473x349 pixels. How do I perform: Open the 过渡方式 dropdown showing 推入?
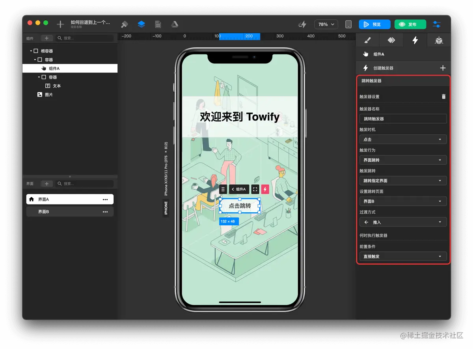pos(403,222)
